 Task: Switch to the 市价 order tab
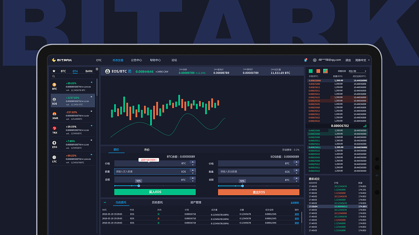(x=147, y=149)
